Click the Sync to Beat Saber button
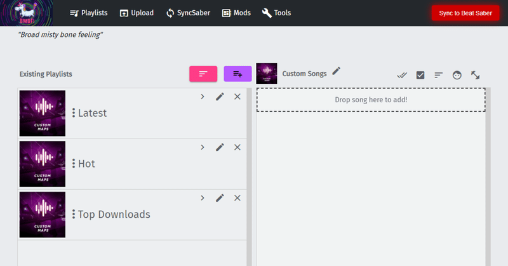This screenshot has width=508, height=266. tap(465, 13)
